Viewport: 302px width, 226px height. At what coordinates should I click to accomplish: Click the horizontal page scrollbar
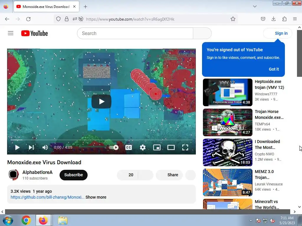click(147, 212)
